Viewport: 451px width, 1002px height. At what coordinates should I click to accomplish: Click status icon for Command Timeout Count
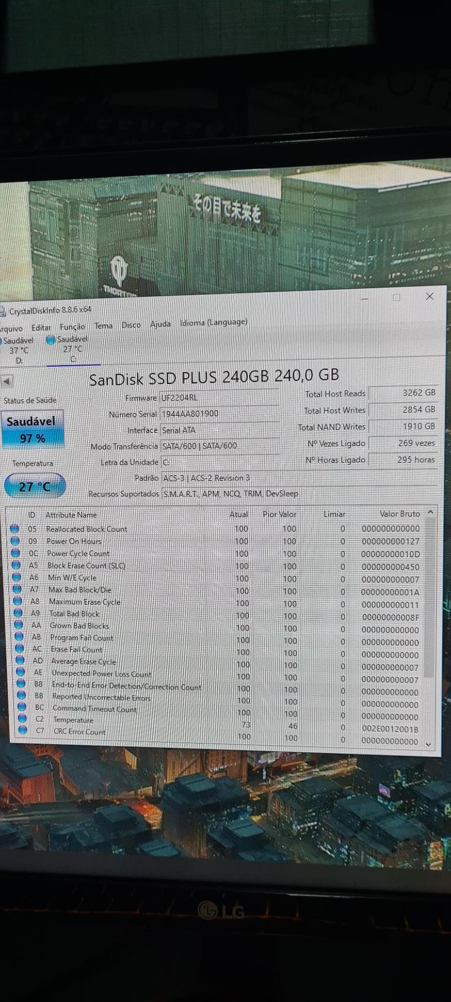click(x=22, y=706)
